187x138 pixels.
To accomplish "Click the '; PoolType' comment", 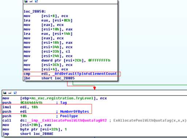I will pos(67,116).
